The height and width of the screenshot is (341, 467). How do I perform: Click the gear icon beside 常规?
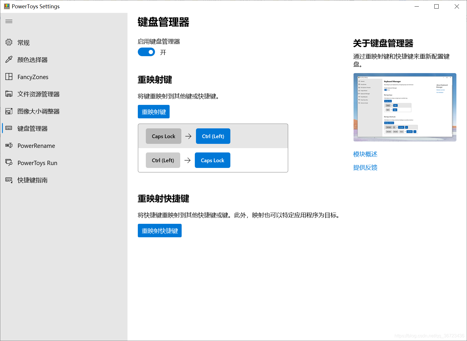click(x=9, y=42)
